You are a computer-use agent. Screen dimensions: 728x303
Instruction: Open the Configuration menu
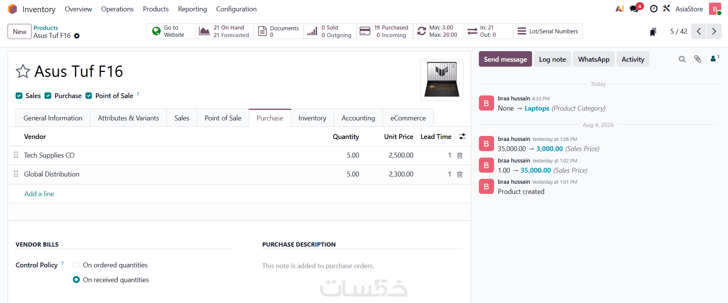(x=236, y=9)
